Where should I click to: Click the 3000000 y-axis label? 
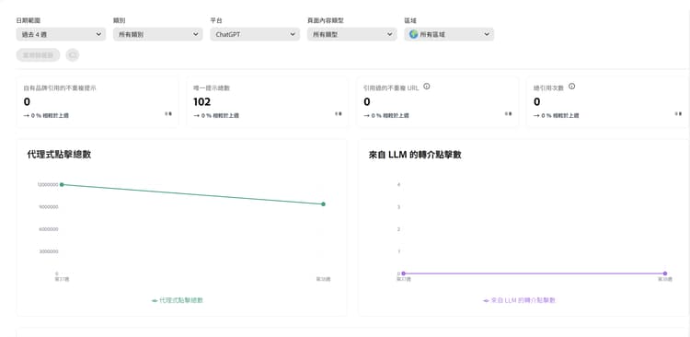[50, 251]
